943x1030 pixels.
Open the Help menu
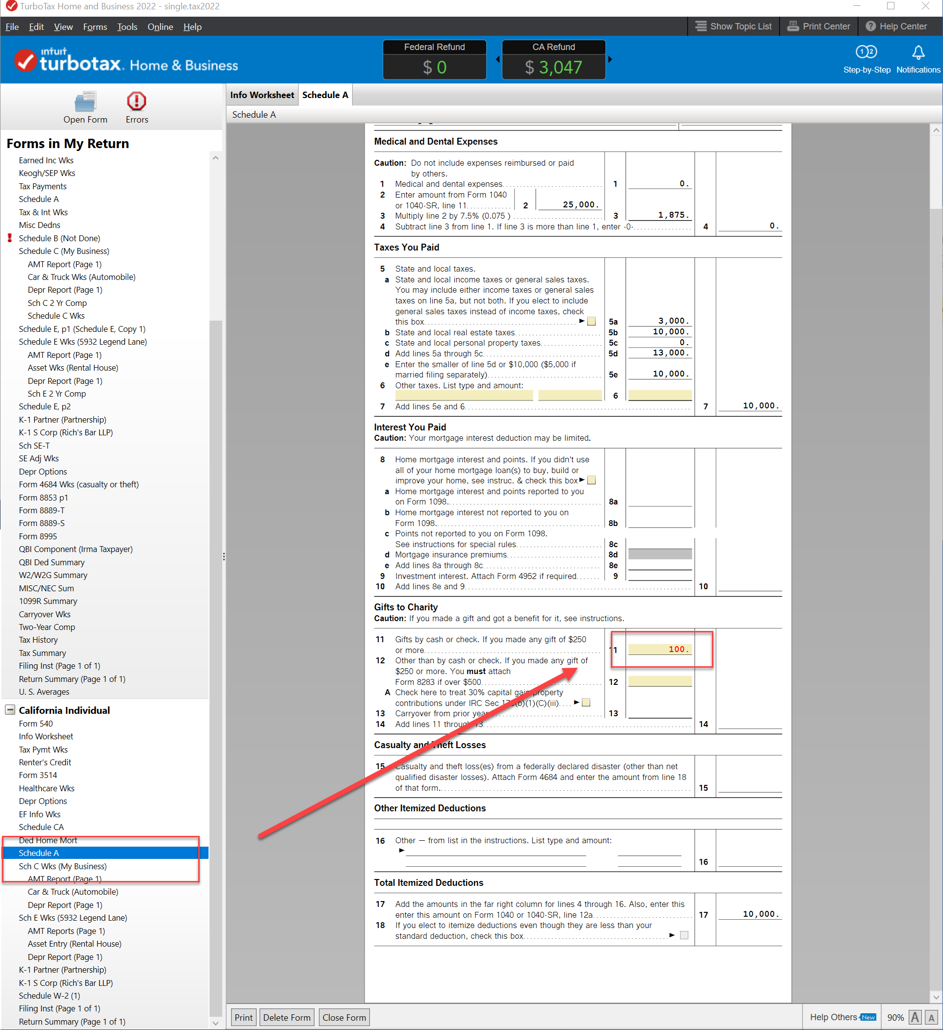(x=192, y=26)
